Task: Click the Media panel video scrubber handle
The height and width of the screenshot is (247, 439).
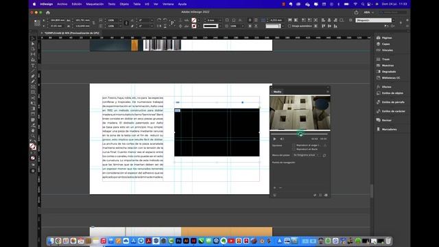Action: (300, 134)
